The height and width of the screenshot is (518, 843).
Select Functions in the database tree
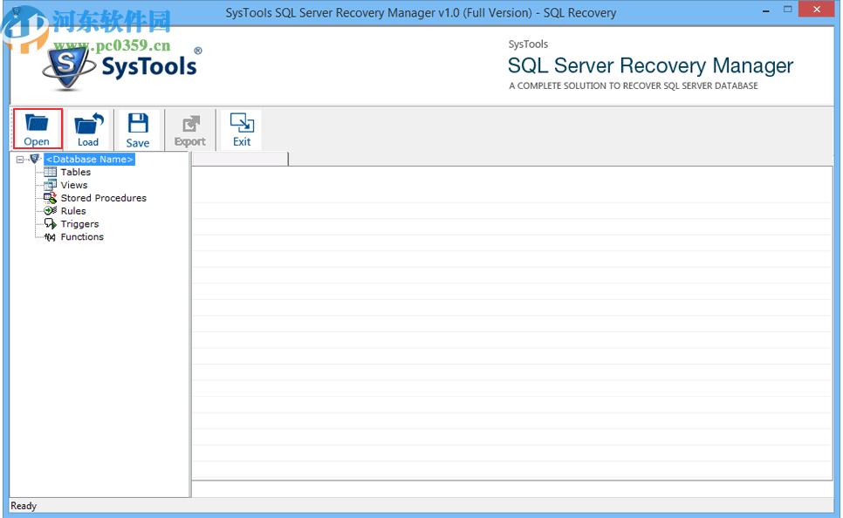pyautogui.click(x=82, y=236)
